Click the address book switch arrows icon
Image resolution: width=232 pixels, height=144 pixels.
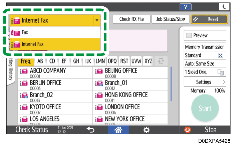click(161, 61)
